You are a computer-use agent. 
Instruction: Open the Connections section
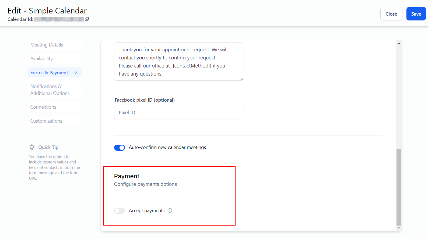[43, 107]
